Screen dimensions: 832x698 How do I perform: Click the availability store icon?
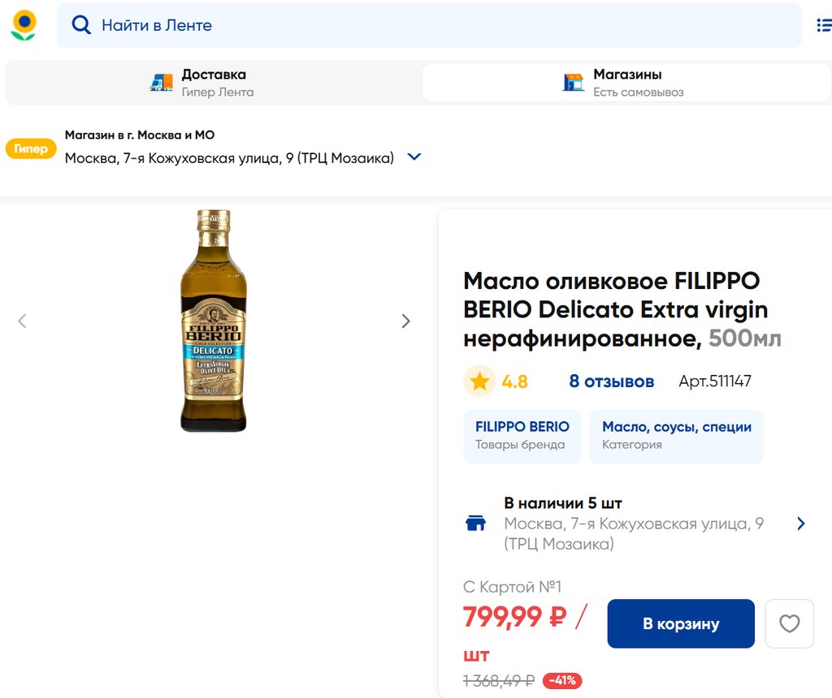click(x=475, y=523)
